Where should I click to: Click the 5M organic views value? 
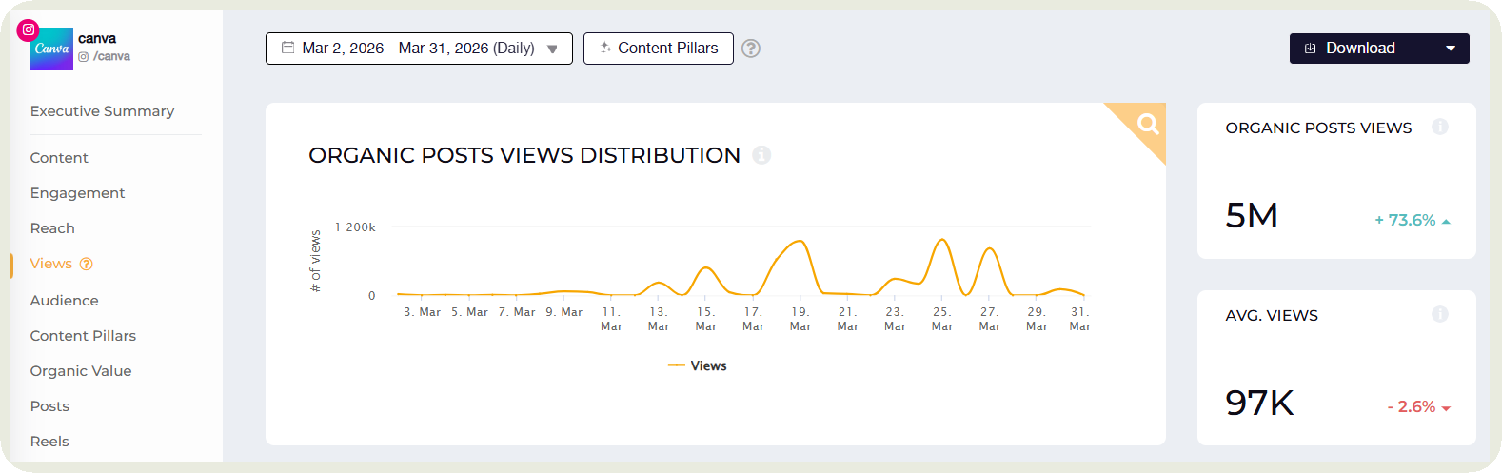pyautogui.click(x=1252, y=216)
